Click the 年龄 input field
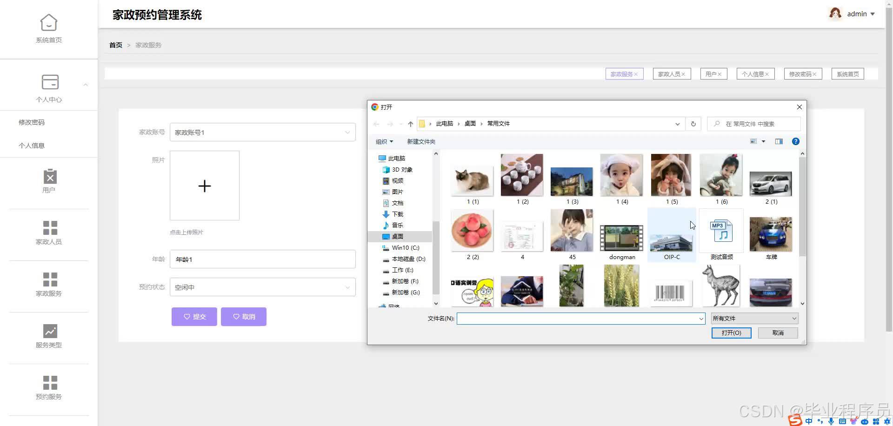Screen dimensions: 893x426 click(263, 259)
